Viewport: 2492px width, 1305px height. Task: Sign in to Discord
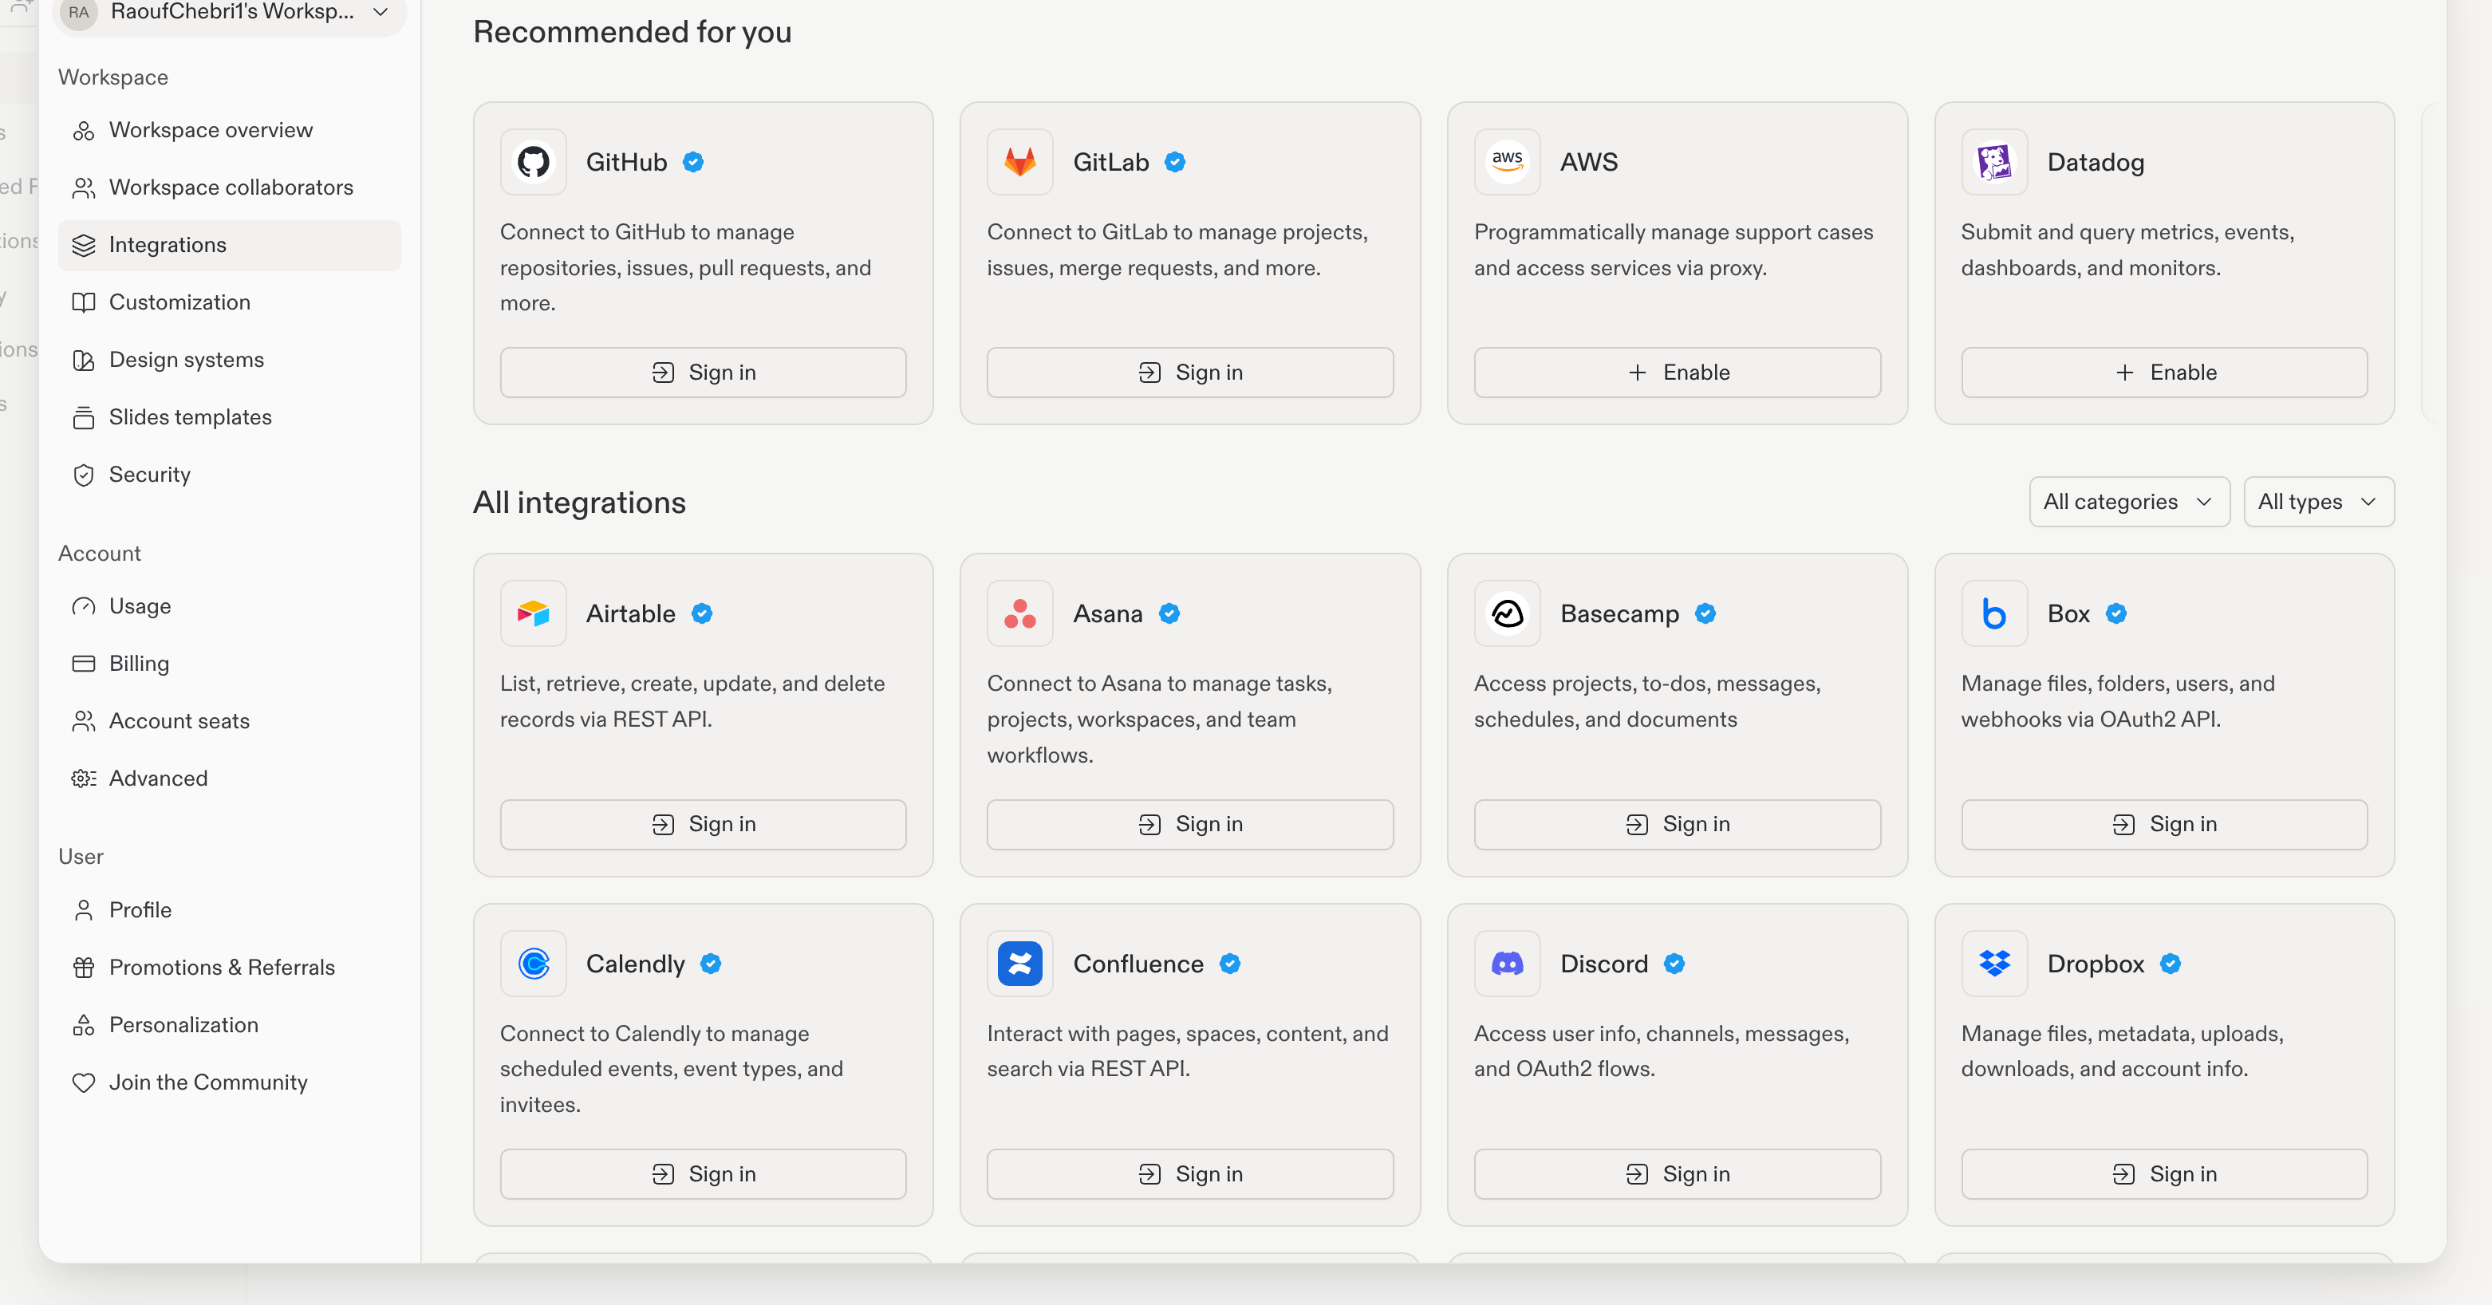1678,1173
